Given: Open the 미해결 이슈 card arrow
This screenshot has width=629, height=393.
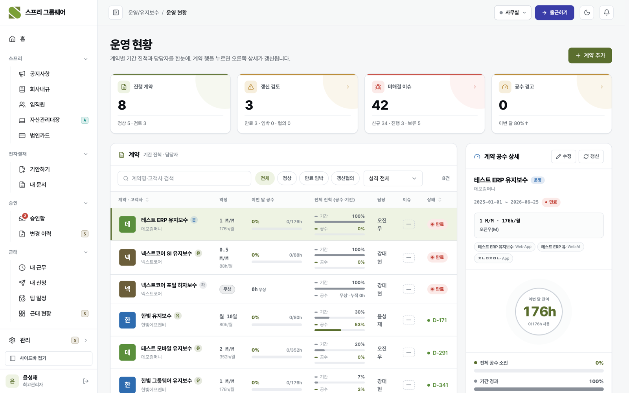Looking at the screenshot, I should (x=475, y=87).
